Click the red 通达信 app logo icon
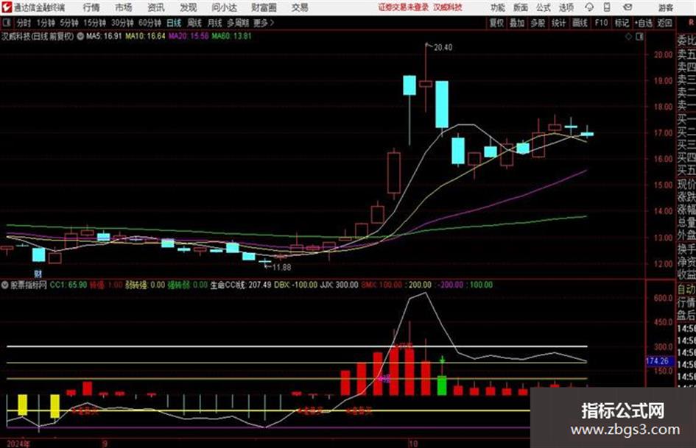This screenshot has height=448, width=696. click(x=6, y=7)
